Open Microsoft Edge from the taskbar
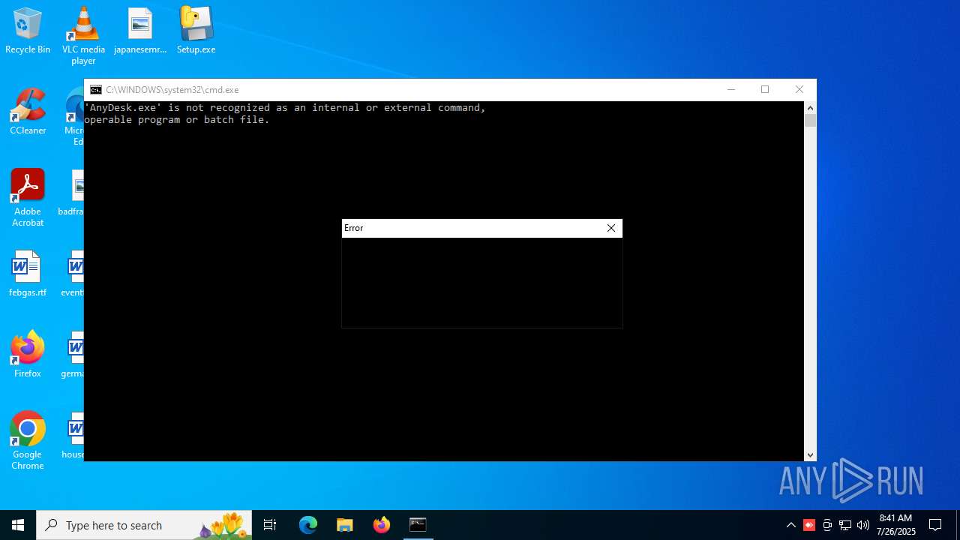 pos(308,525)
